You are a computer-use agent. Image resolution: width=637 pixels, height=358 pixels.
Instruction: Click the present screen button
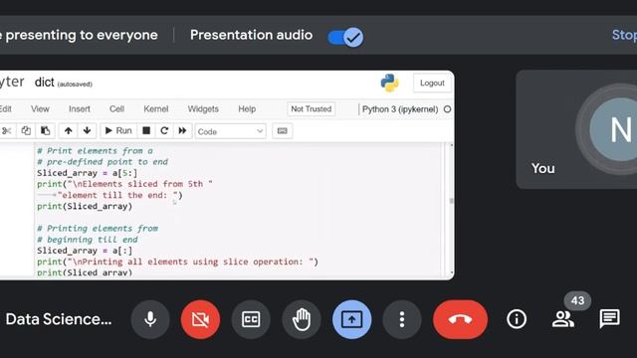(351, 319)
